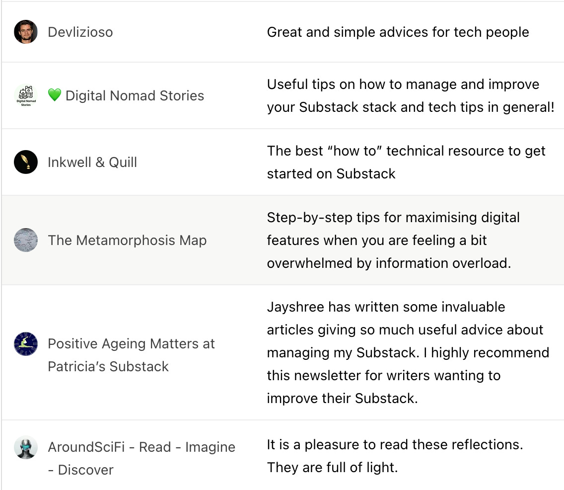Click the best 'how to' technical resource blurb
The width and height of the screenshot is (564, 490).
(x=406, y=163)
